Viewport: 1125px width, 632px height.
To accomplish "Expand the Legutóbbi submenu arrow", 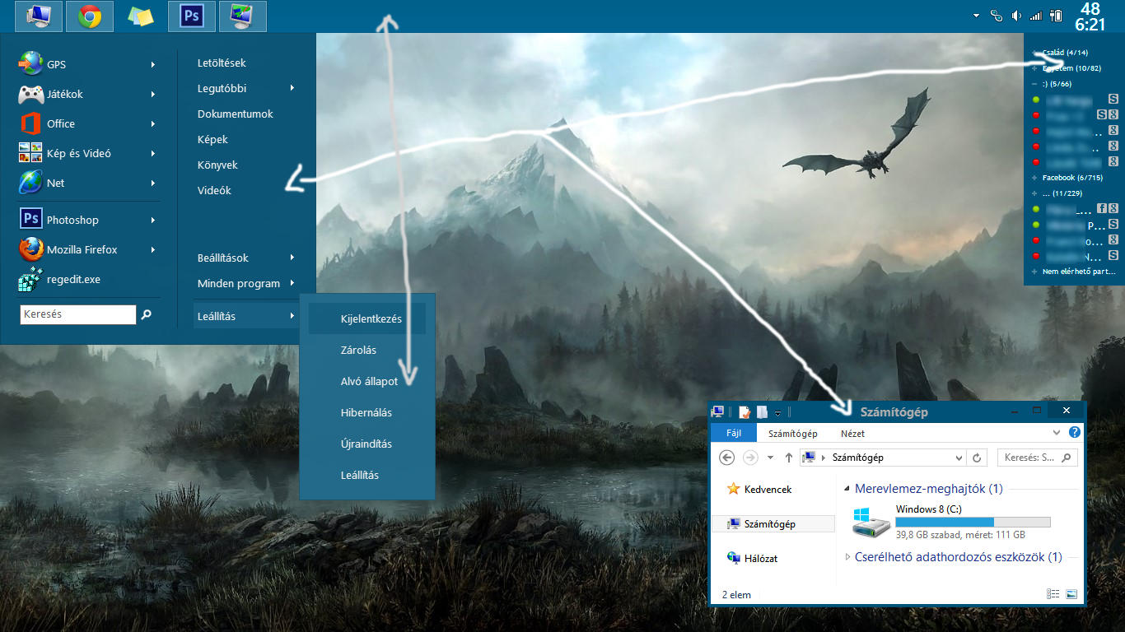I will [292, 88].
